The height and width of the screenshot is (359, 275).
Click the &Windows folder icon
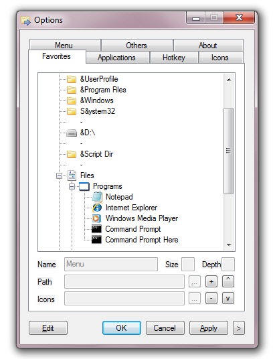72,100
